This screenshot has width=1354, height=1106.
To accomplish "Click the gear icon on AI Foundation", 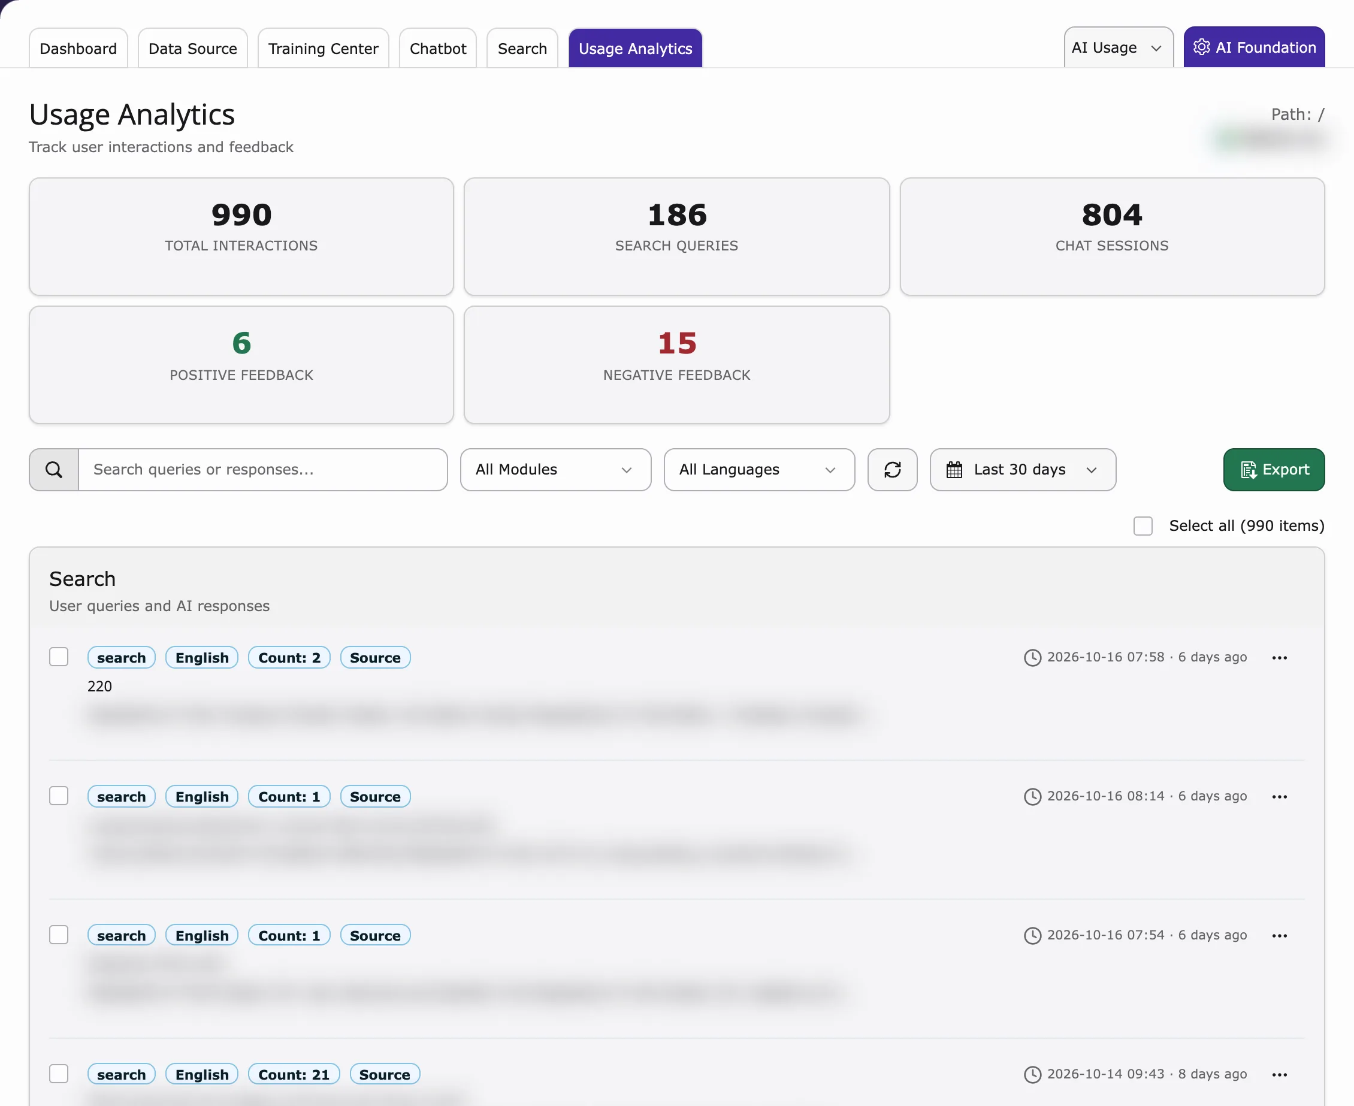I will 1201,47.
